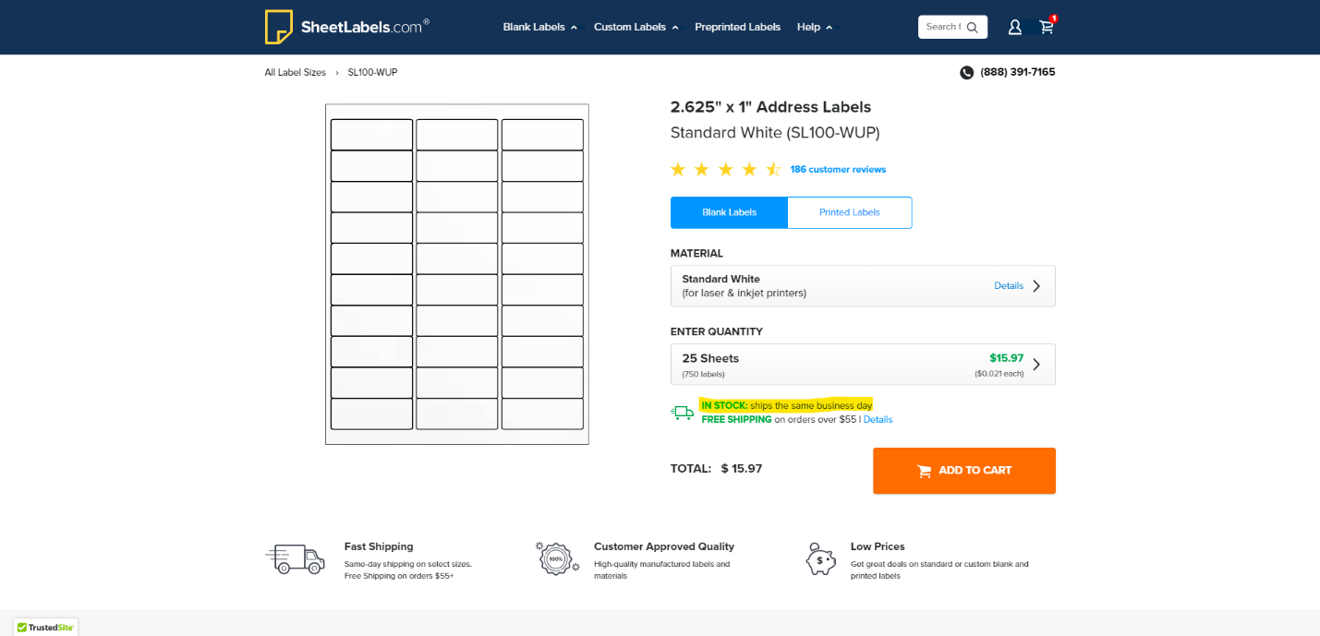Switch to the Printed Labels tab

point(850,212)
